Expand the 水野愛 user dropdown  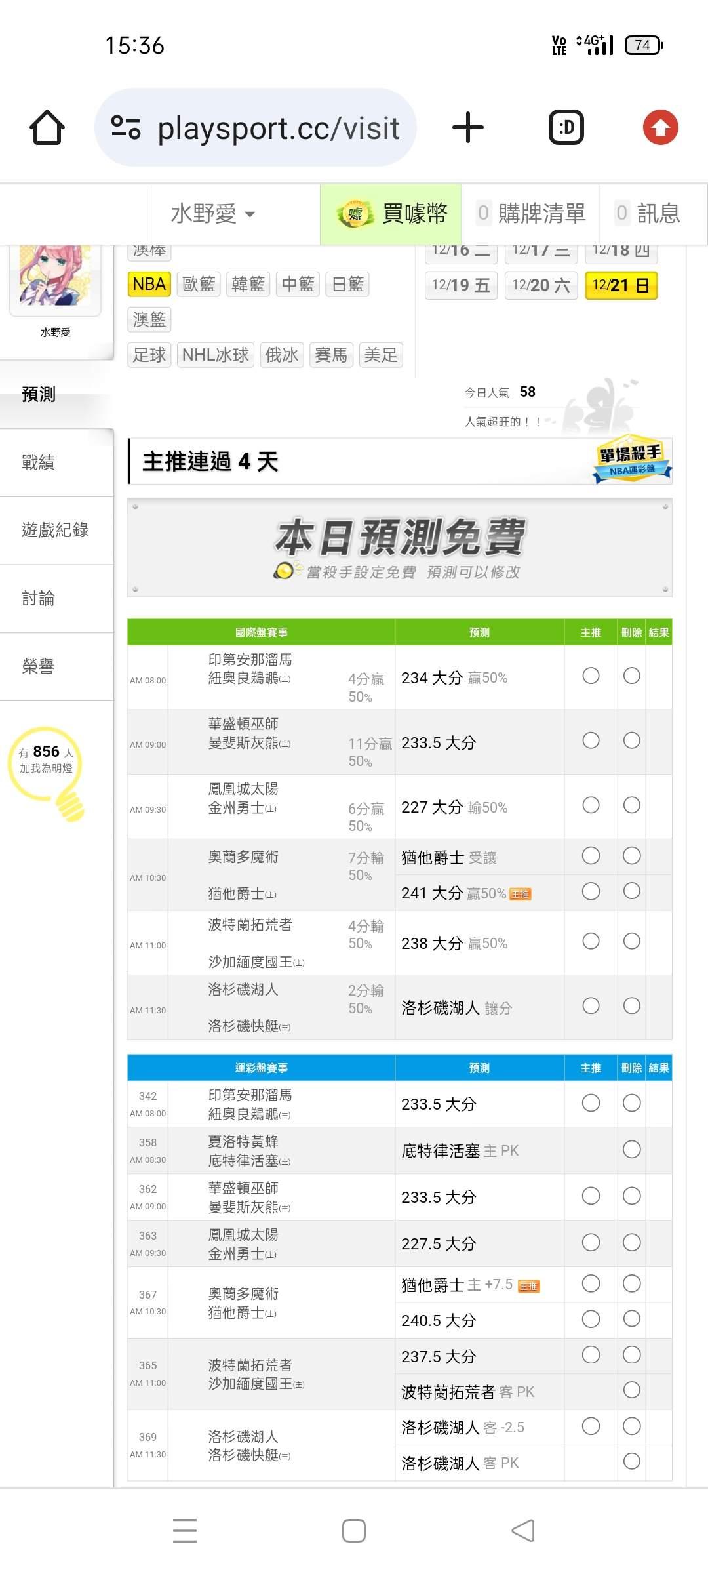(x=213, y=214)
